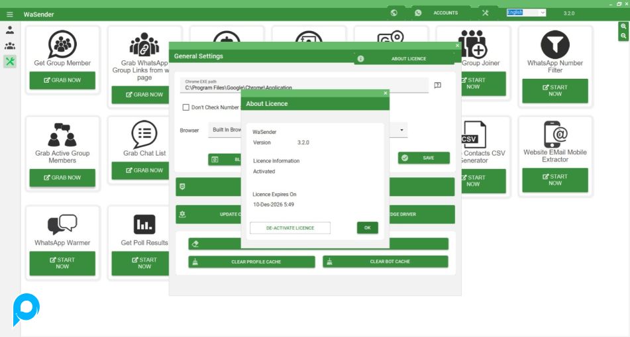Open the English language dropdown
Screen dimensions: 630x337
526,13
